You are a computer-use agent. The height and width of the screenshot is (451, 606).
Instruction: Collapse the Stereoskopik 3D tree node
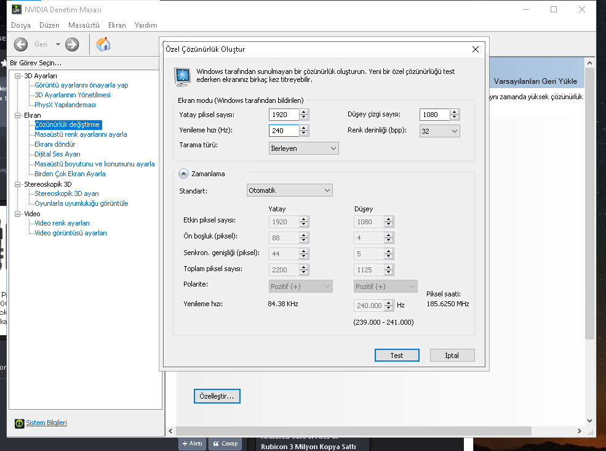coord(17,184)
